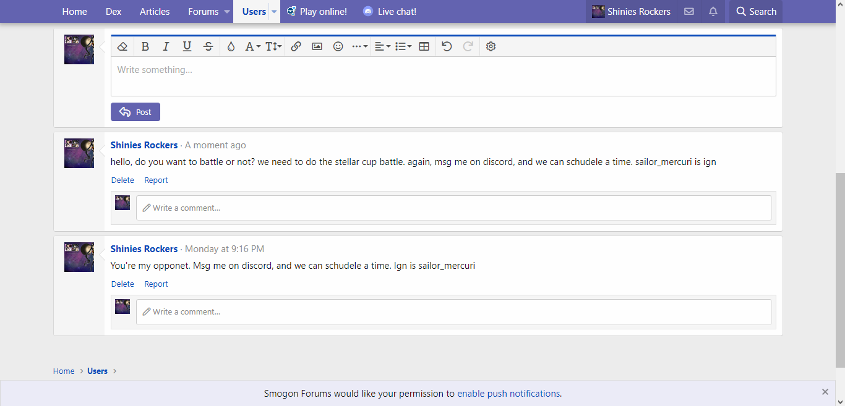Image resolution: width=845 pixels, height=406 pixels.
Task: Open the Forums nav tab
Action: tap(204, 11)
